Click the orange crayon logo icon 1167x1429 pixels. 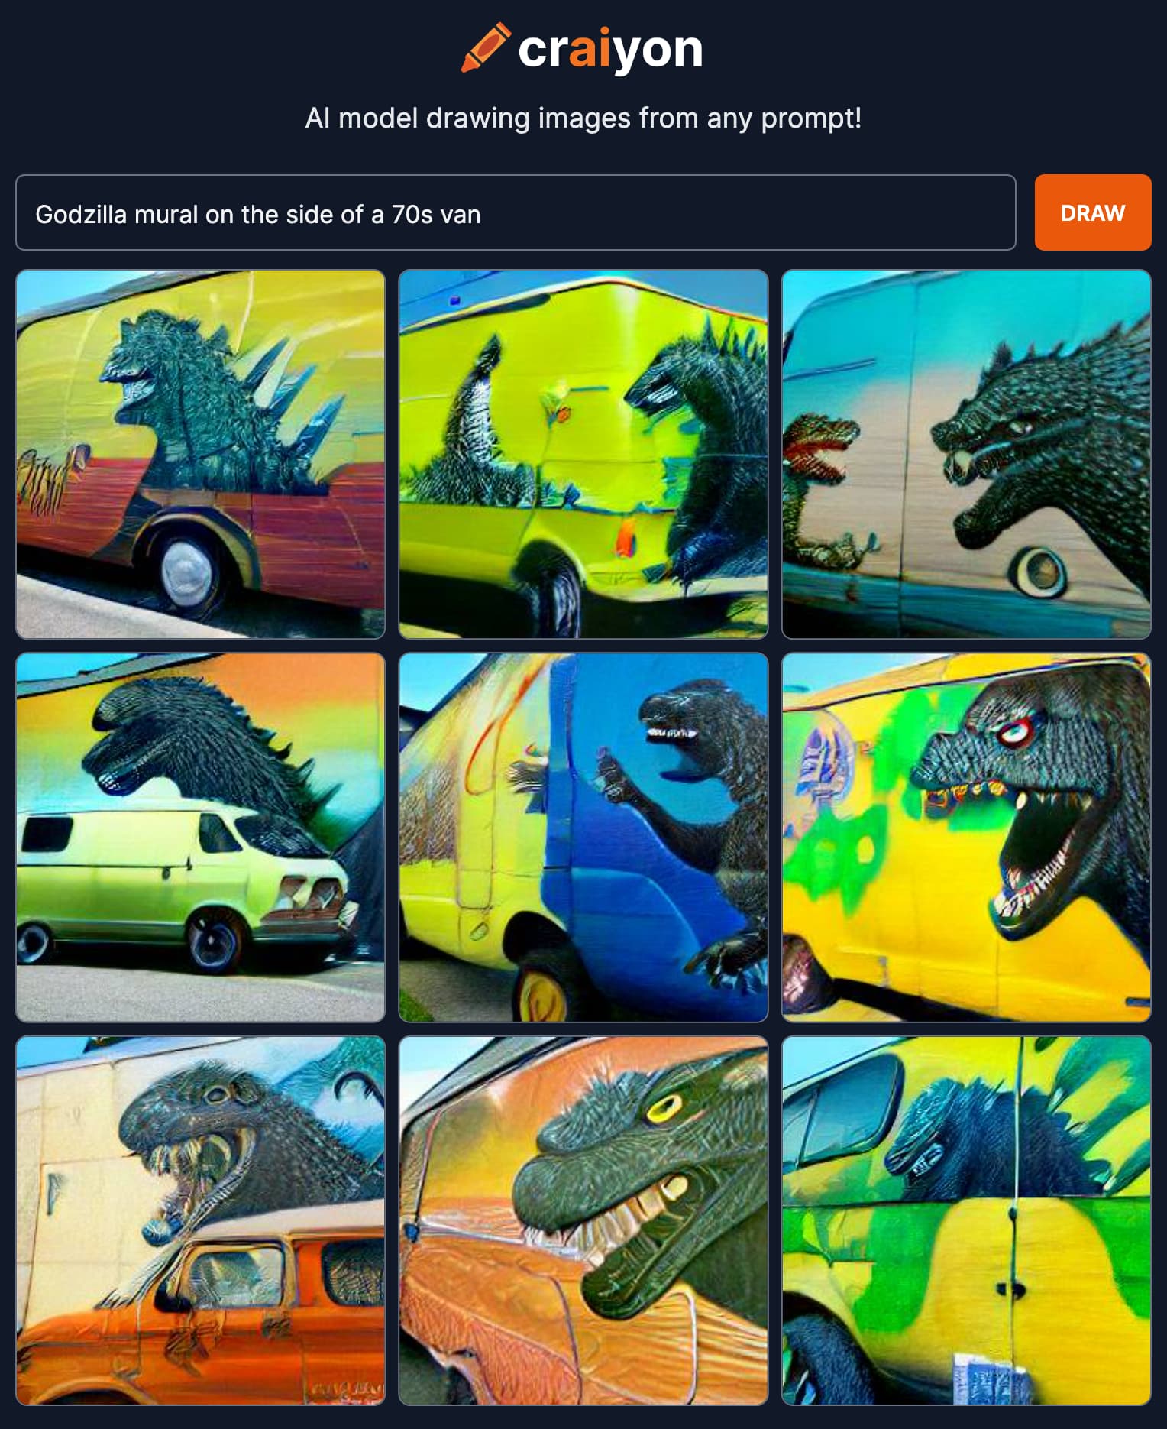coord(486,48)
